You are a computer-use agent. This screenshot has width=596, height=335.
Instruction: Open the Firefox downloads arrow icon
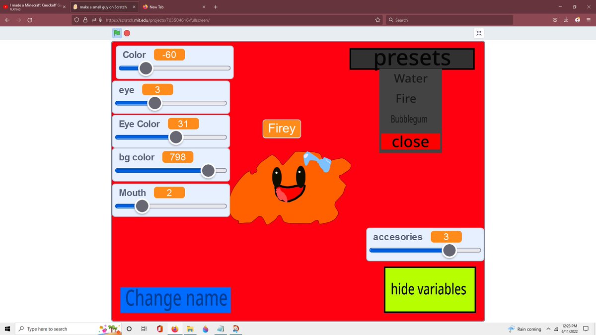coord(566,20)
